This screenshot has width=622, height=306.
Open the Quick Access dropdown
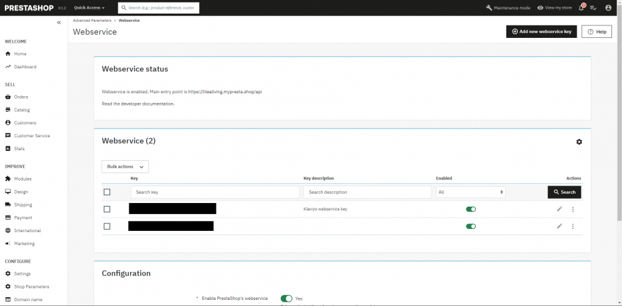tap(89, 8)
